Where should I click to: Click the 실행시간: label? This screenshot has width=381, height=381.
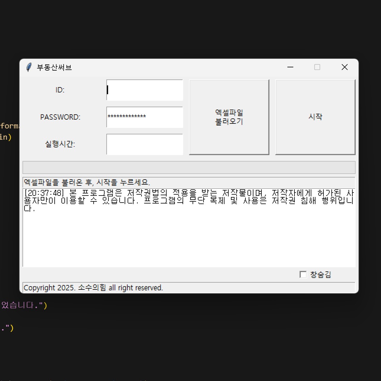60,144
